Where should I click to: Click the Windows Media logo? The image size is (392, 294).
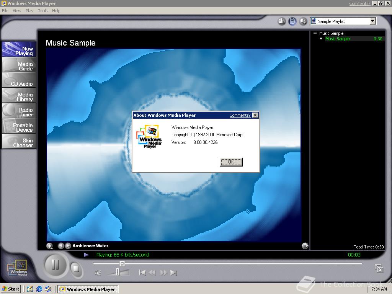[x=18, y=268]
